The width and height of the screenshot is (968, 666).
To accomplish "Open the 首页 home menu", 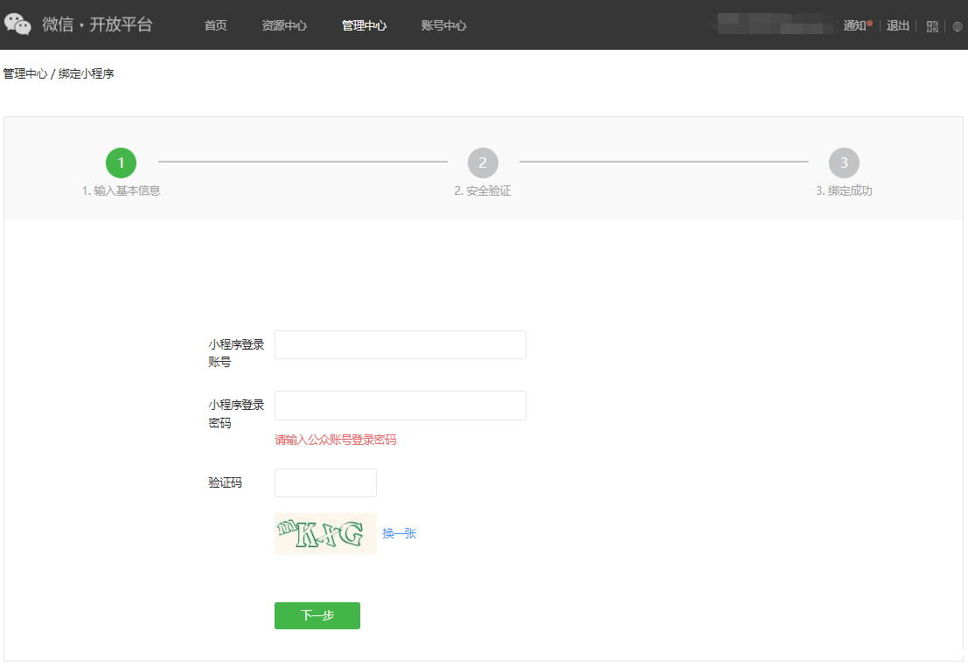I will (x=215, y=25).
